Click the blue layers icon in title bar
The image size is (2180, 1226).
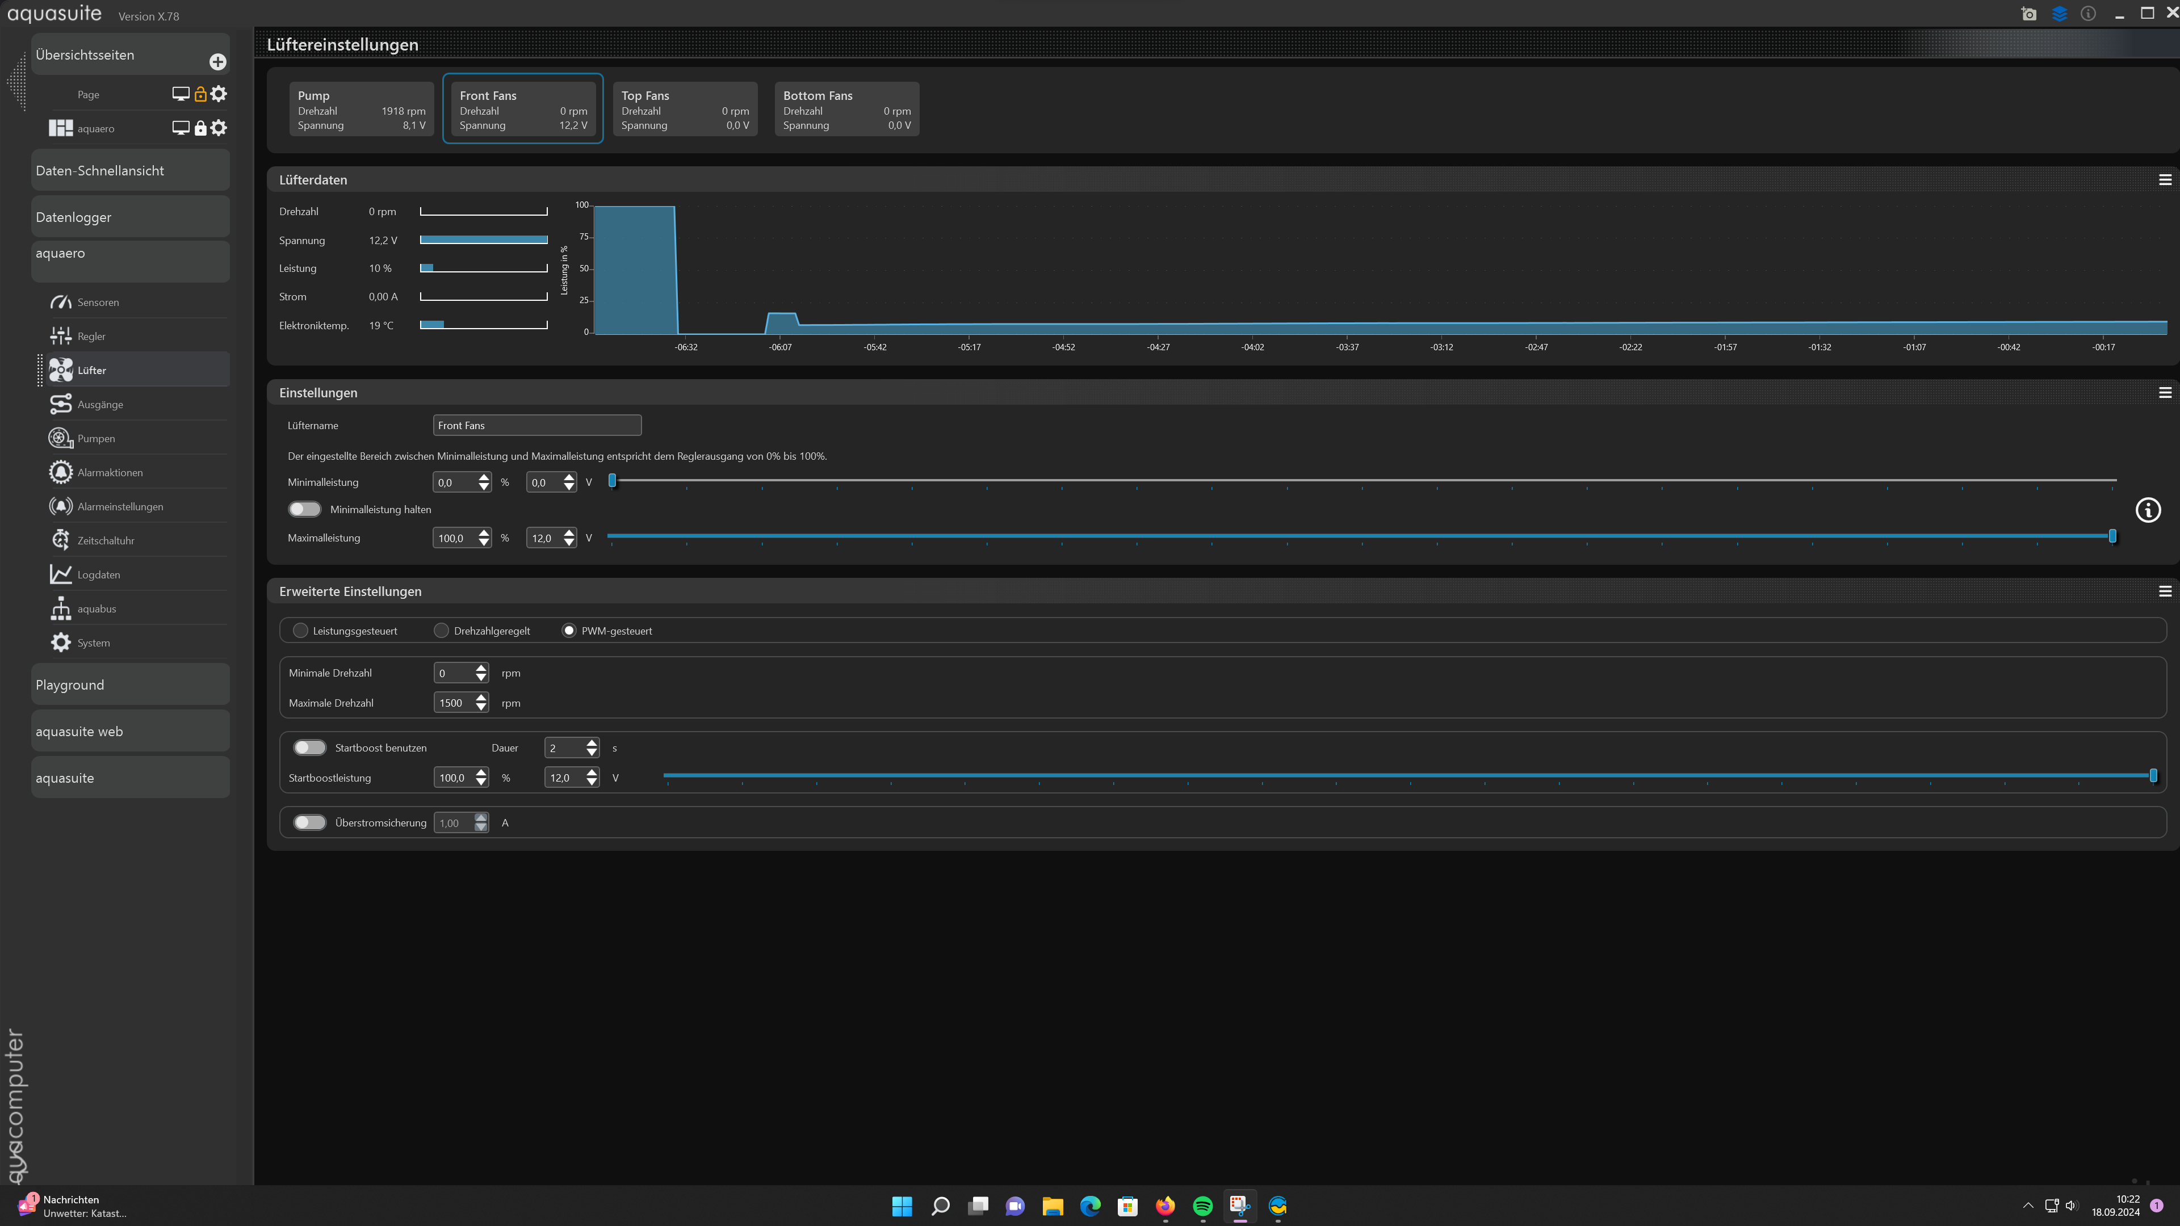coord(2059,14)
